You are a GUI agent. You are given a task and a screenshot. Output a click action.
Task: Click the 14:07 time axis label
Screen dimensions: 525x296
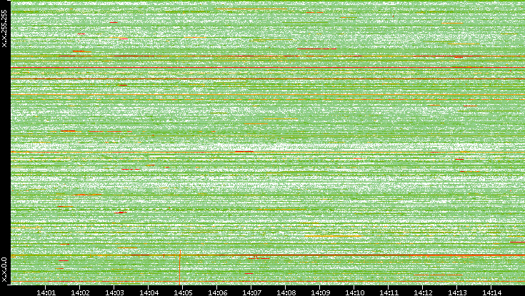point(251,292)
